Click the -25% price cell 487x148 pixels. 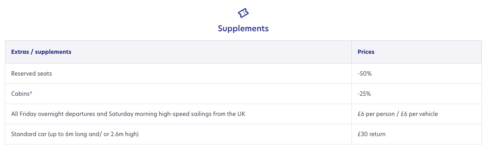click(364, 94)
